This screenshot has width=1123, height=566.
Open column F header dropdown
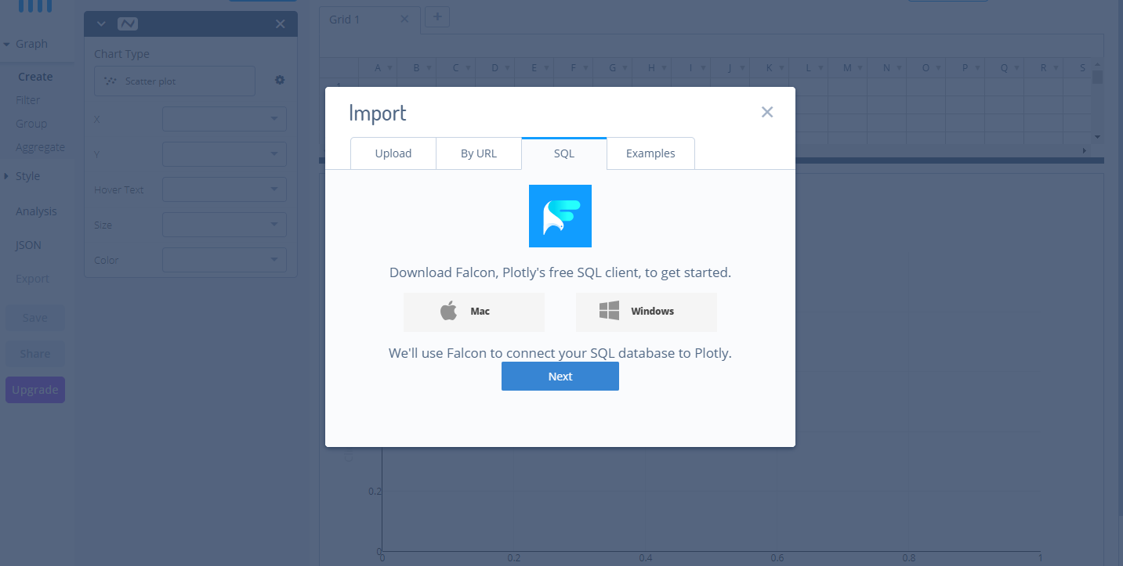click(585, 69)
